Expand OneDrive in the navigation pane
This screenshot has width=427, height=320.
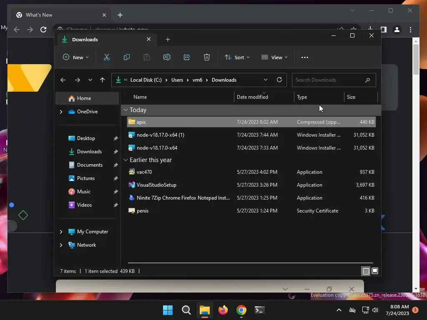coord(61,112)
